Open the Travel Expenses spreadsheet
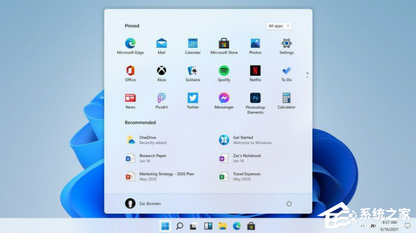This screenshot has height=233, width=416. 240,177
